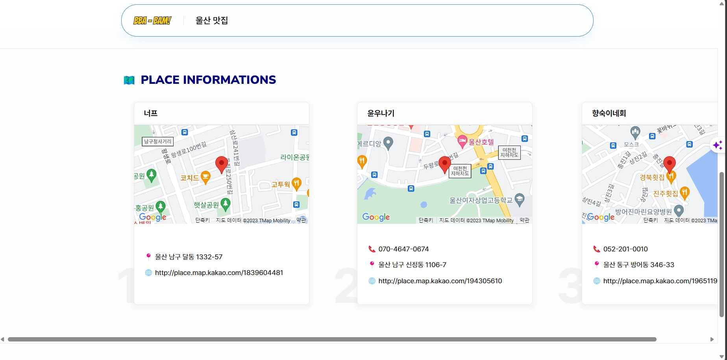Open the kakao link for 향숙이네회

pyautogui.click(x=660, y=281)
